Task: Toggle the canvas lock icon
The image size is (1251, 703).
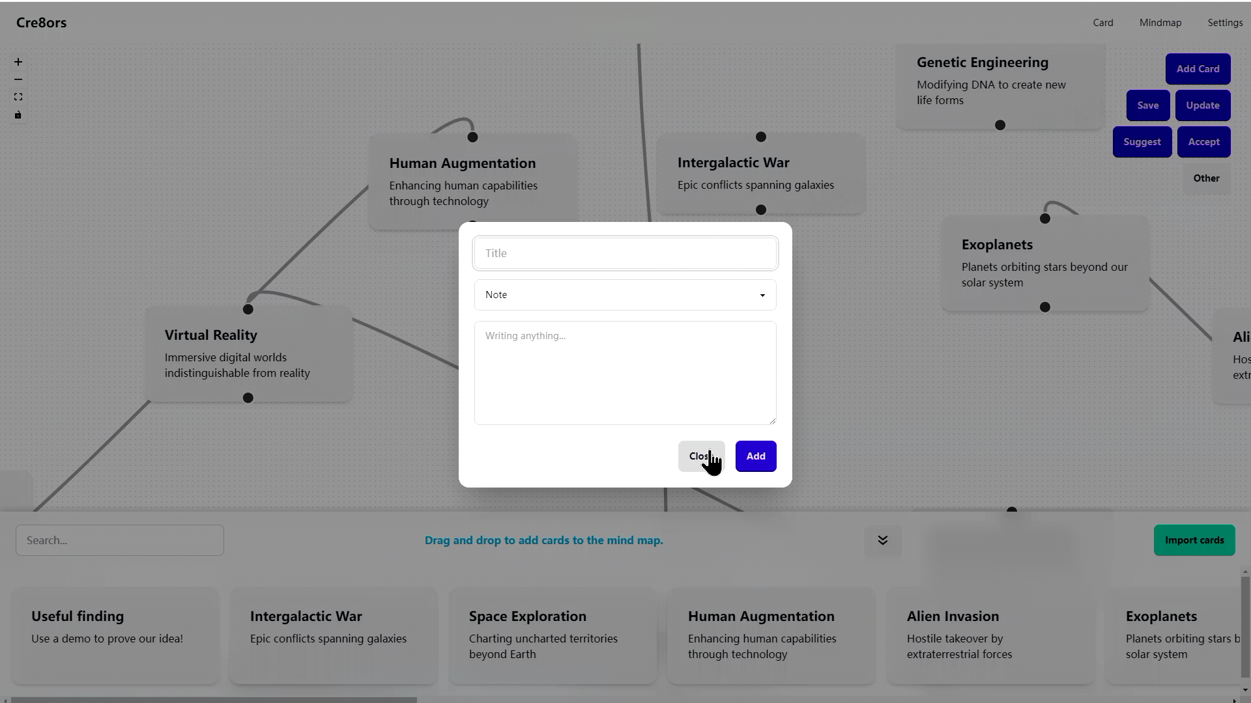Action: click(x=18, y=115)
